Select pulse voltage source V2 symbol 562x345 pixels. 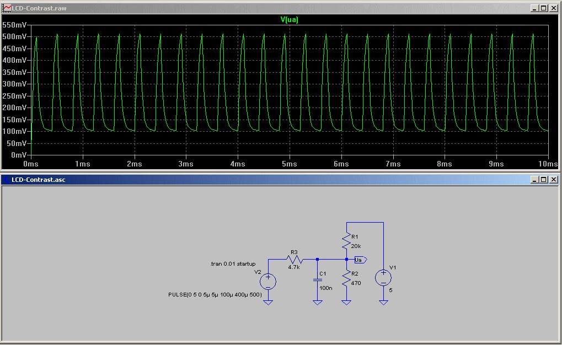268,282
